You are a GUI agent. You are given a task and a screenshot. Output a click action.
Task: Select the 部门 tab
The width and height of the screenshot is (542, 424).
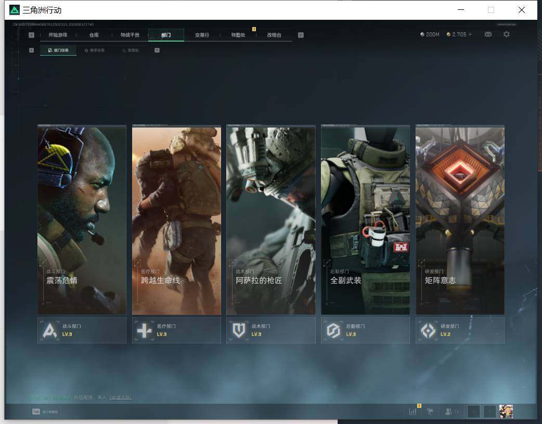coord(166,35)
